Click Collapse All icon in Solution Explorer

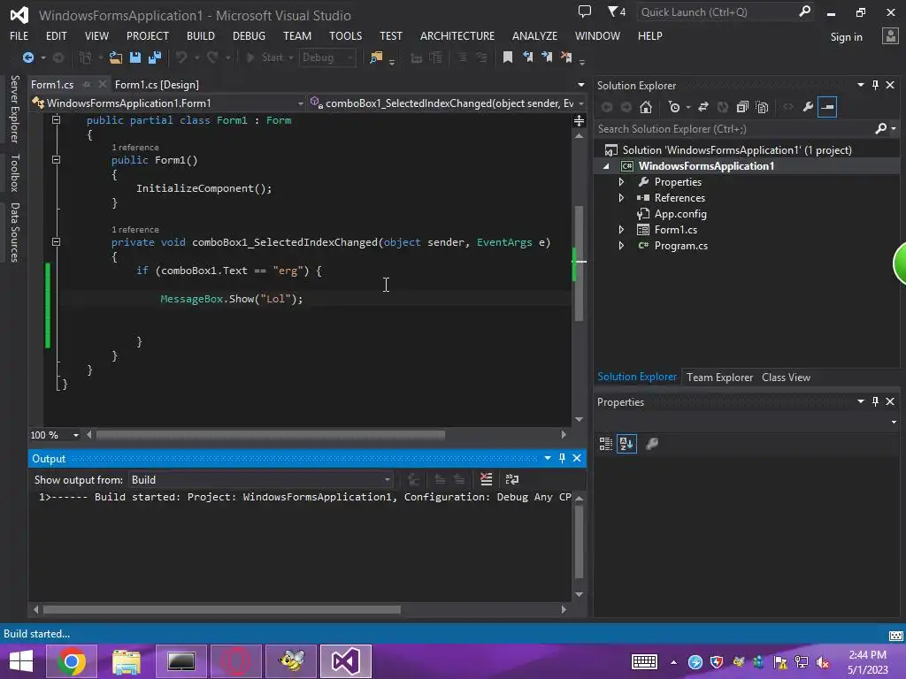742,107
